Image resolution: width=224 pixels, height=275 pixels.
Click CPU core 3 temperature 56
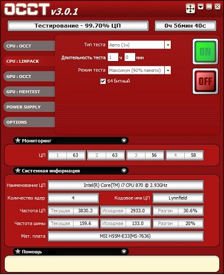(154, 155)
